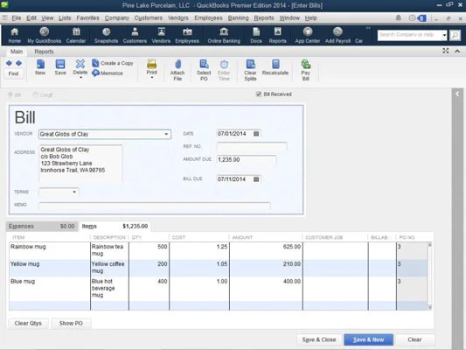The image size is (466, 350).
Task: Toggle the Bill Received checkbox
Action: [x=259, y=94]
